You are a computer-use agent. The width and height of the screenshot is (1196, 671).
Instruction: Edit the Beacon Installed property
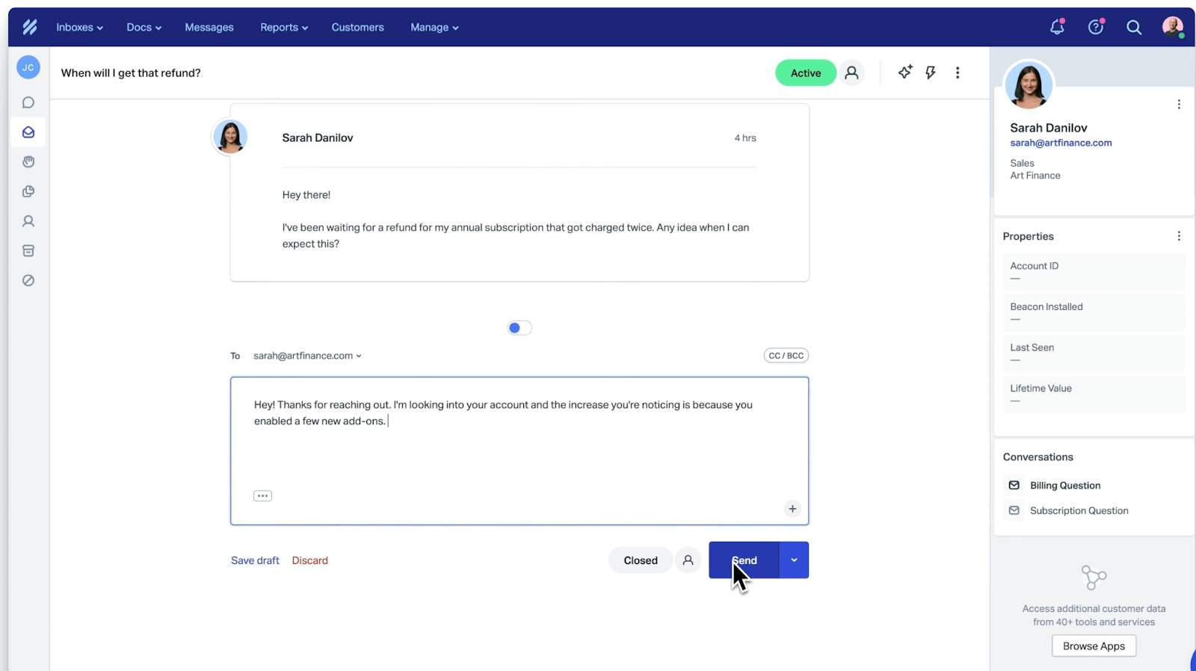pyautogui.click(x=1093, y=313)
